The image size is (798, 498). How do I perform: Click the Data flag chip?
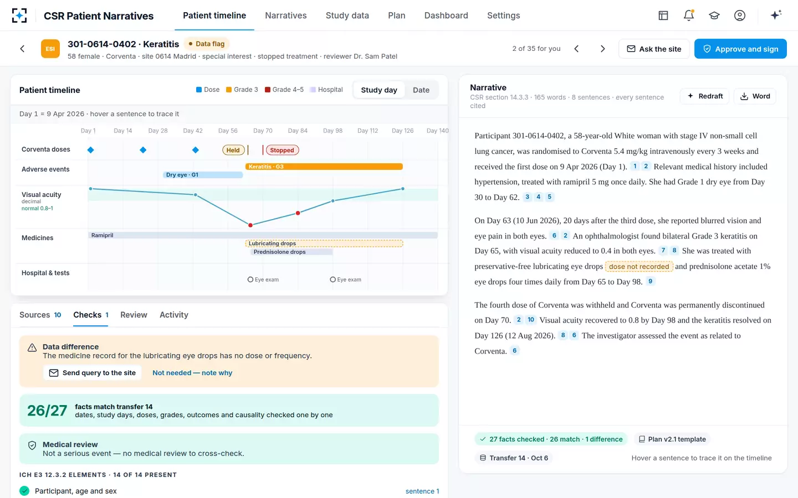(207, 44)
